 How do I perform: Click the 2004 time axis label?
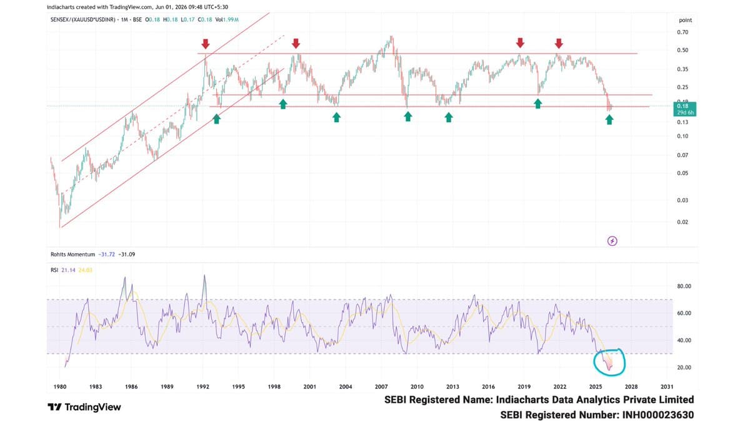(345, 387)
